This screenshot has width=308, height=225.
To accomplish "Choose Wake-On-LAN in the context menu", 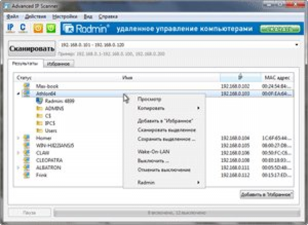I will [x=164, y=152].
